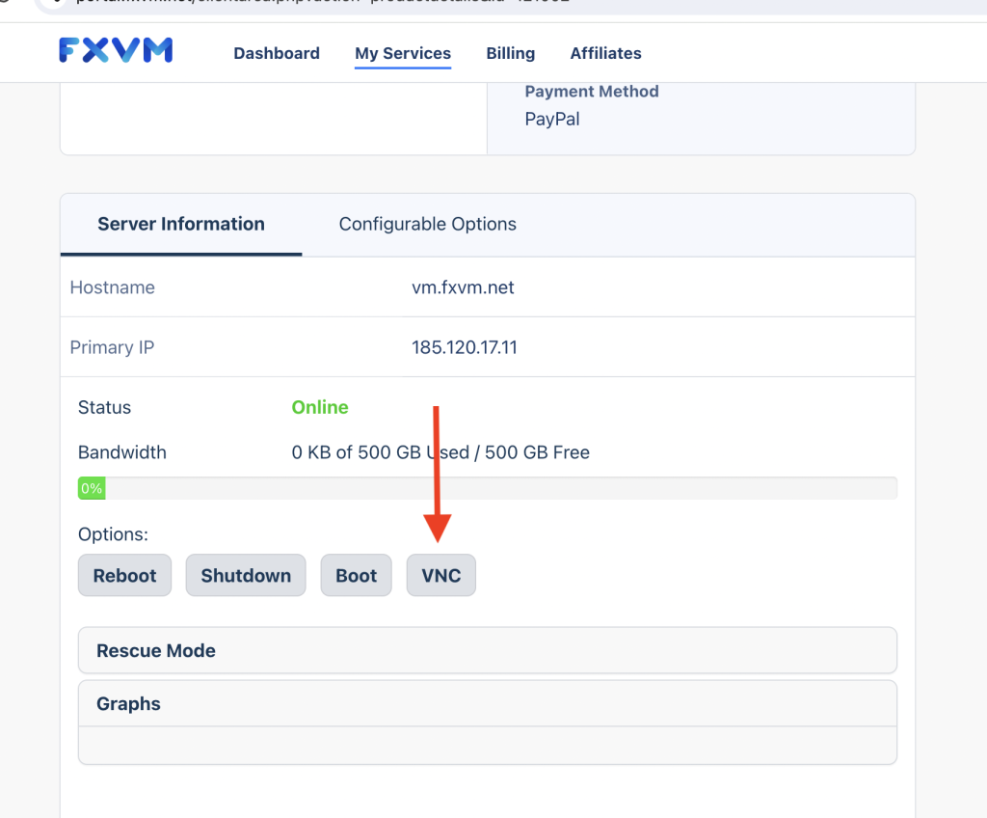Screen dimensions: 987x818
Task: Open the Billing page
Action: click(511, 54)
